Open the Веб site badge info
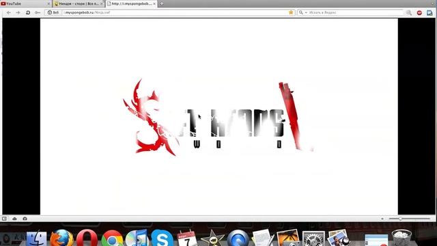 click(53, 12)
